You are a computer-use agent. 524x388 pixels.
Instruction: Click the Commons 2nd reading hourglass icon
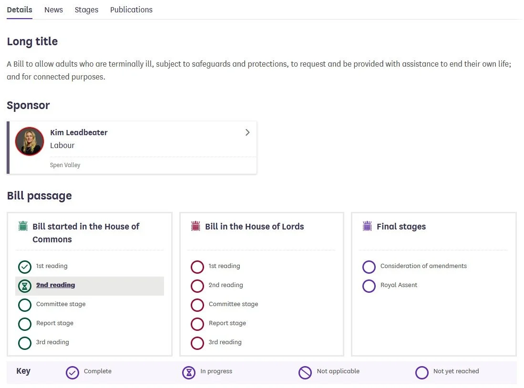[25, 286]
